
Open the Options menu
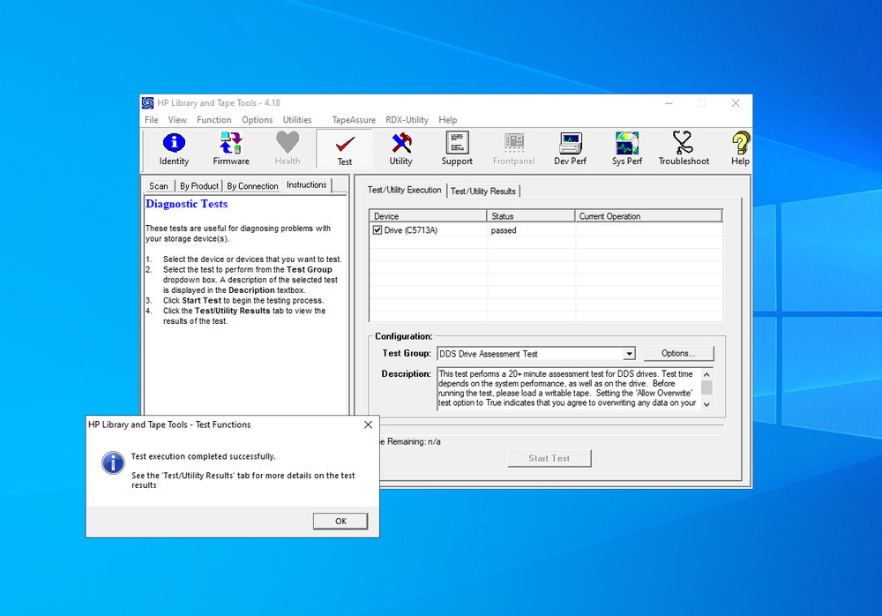click(257, 120)
